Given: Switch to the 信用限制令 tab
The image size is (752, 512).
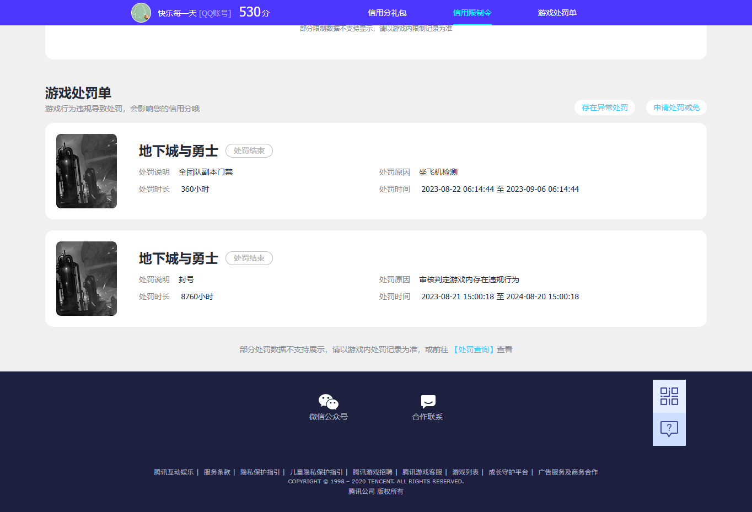Looking at the screenshot, I should point(472,13).
